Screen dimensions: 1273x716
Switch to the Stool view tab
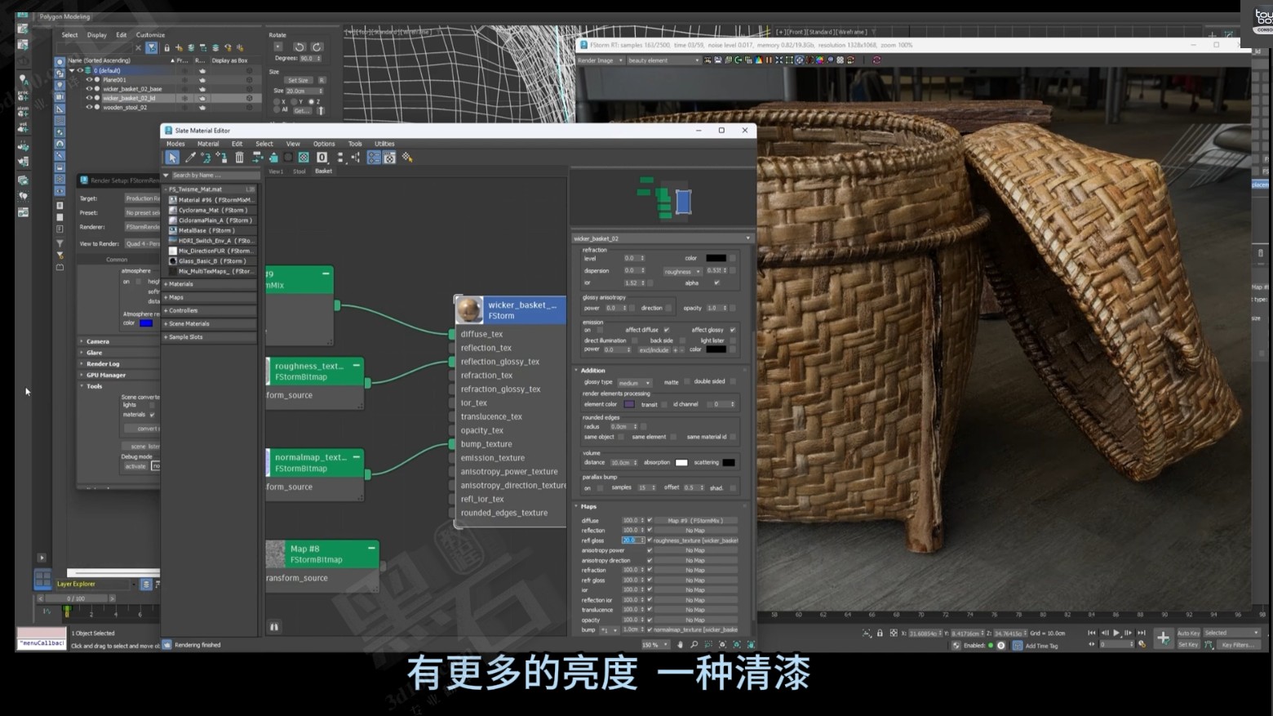pos(299,171)
